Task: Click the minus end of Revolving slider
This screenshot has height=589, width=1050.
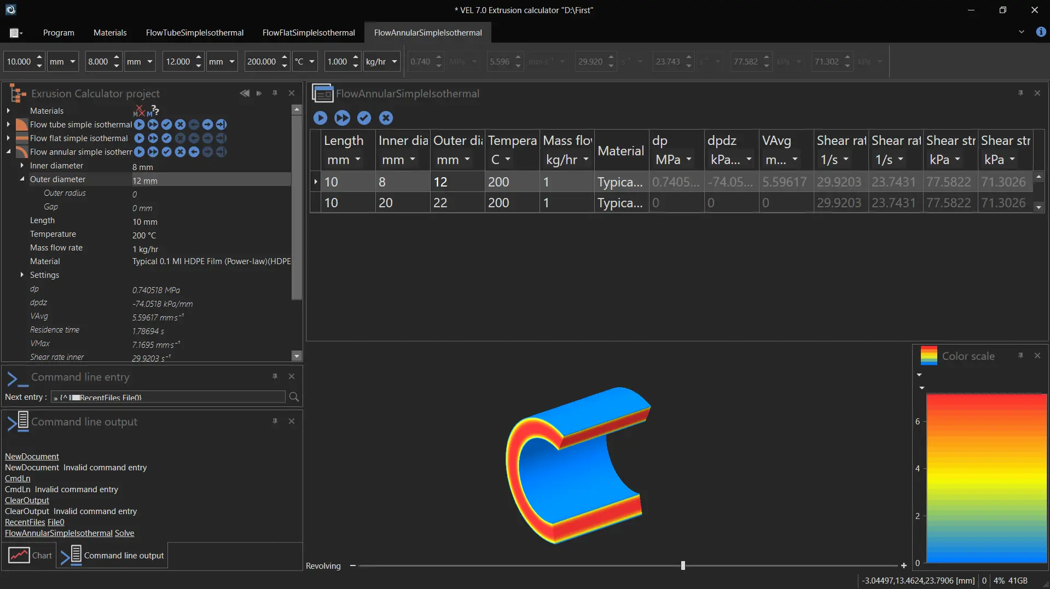Action: tap(353, 565)
